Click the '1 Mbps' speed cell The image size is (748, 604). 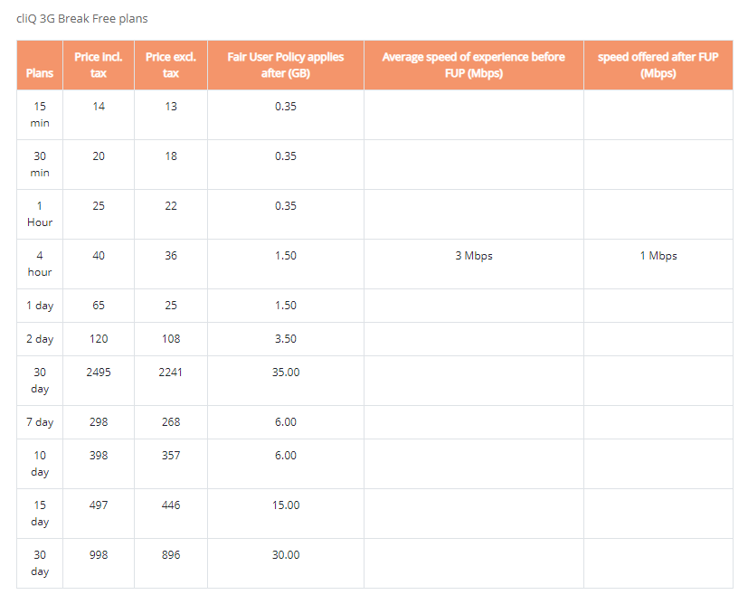(x=658, y=264)
